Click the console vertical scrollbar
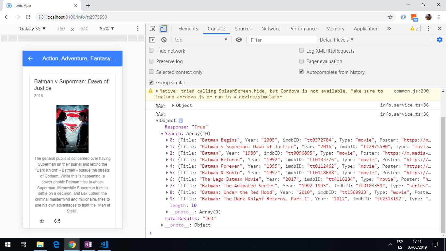The height and width of the screenshot is (251, 446). pyautogui.click(x=443, y=175)
